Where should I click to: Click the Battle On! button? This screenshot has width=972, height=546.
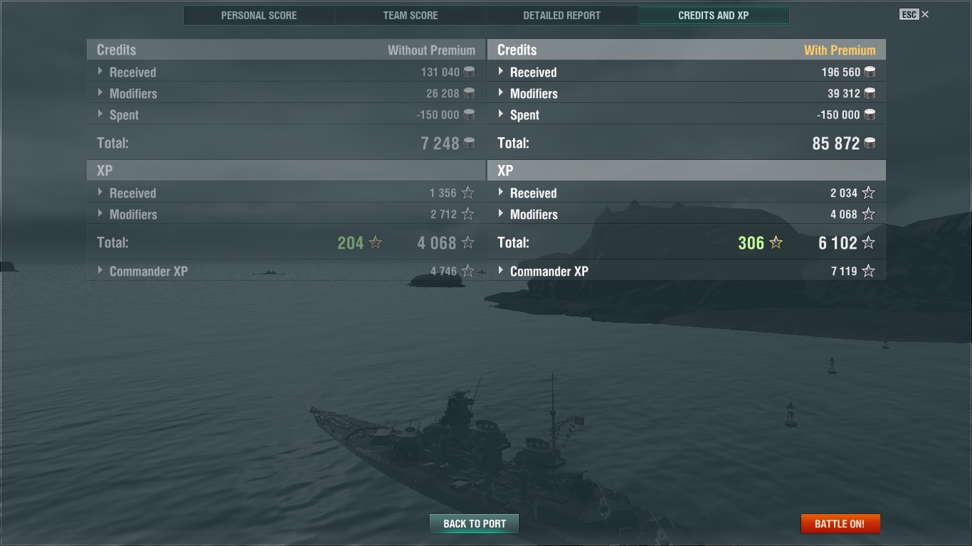840,524
